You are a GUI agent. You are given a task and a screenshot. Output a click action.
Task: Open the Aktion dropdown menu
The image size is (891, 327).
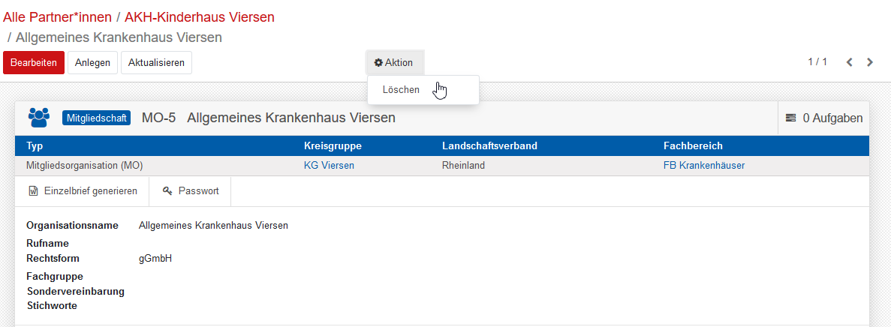(x=394, y=63)
